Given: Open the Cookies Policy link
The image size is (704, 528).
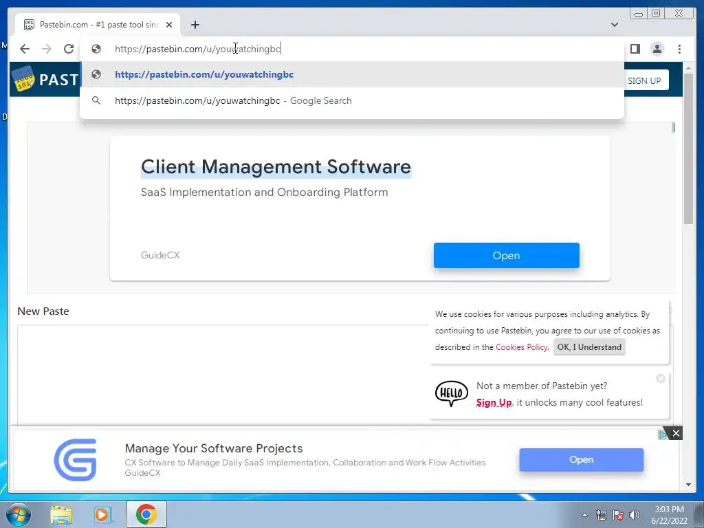Looking at the screenshot, I should pyautogui.click(x=521, y=347).
